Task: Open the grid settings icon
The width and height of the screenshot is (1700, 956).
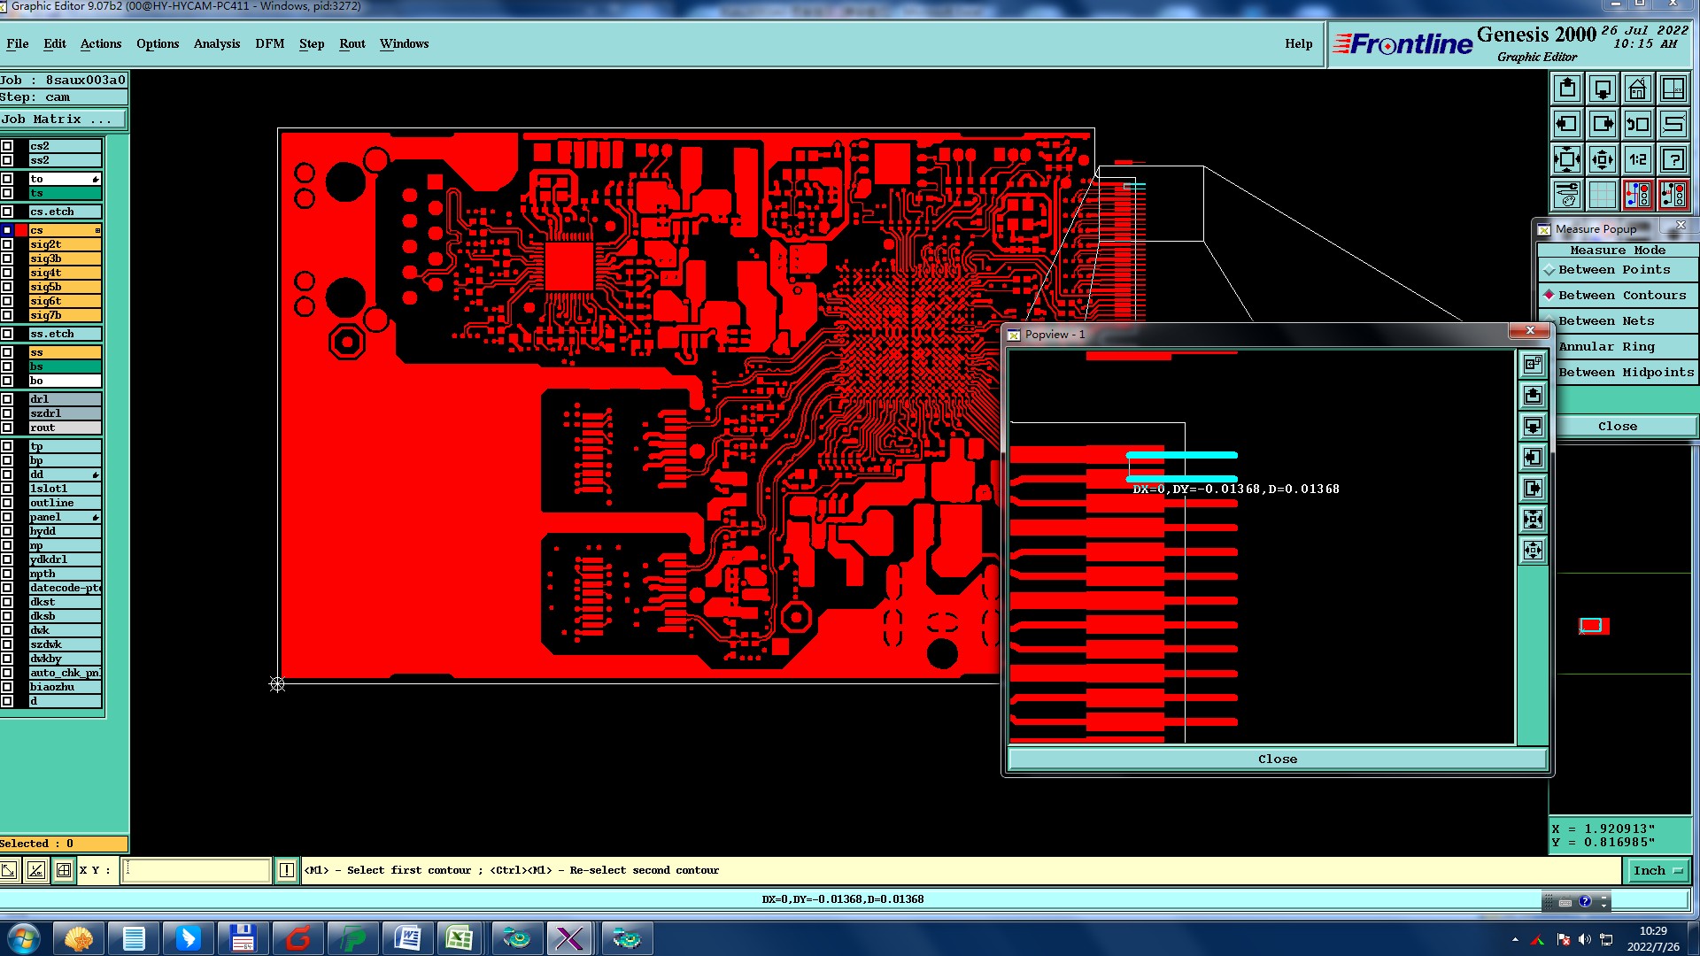Action: point(1602,194)
